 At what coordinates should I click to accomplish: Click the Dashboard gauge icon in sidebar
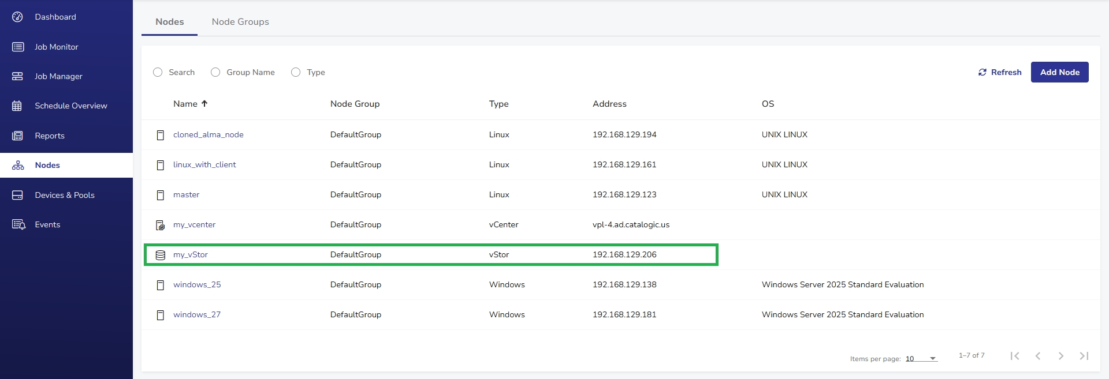[x=17, y=17]
